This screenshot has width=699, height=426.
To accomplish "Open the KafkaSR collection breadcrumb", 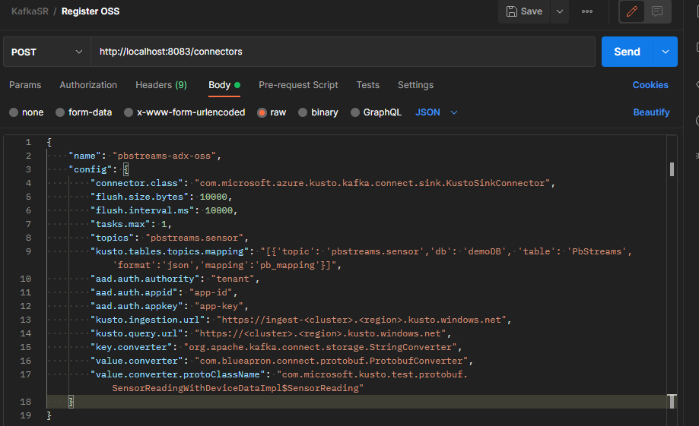I will coord(30,11).
